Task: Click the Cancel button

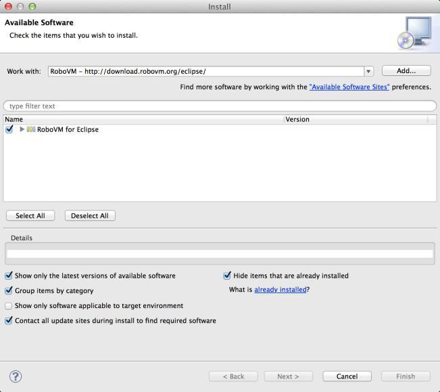Action: click(347, 376)
